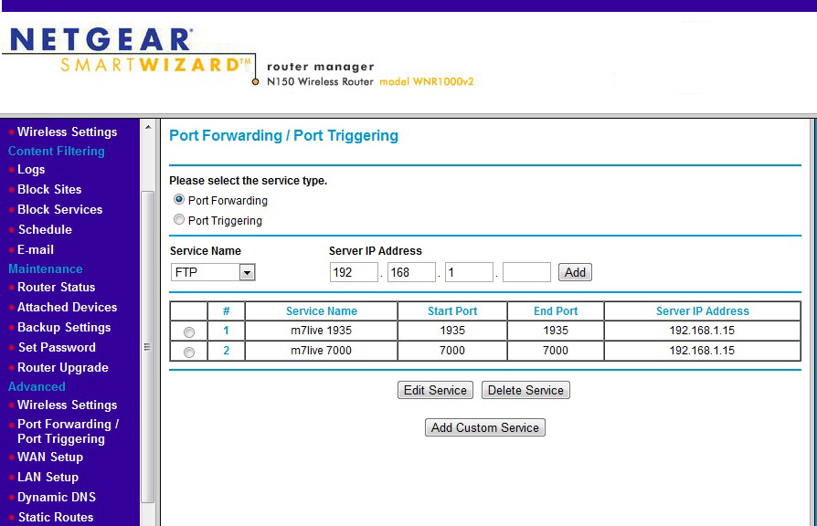Click the End Port column header
The image size is (817, 526).
[556, 310]
